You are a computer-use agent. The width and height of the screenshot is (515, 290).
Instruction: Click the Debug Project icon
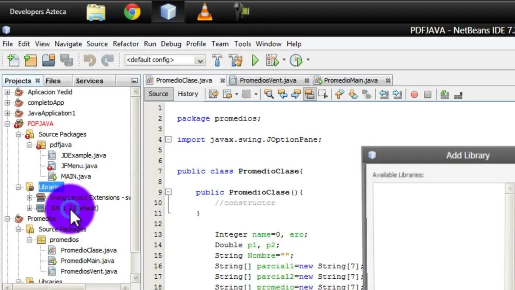pos(272,60)
